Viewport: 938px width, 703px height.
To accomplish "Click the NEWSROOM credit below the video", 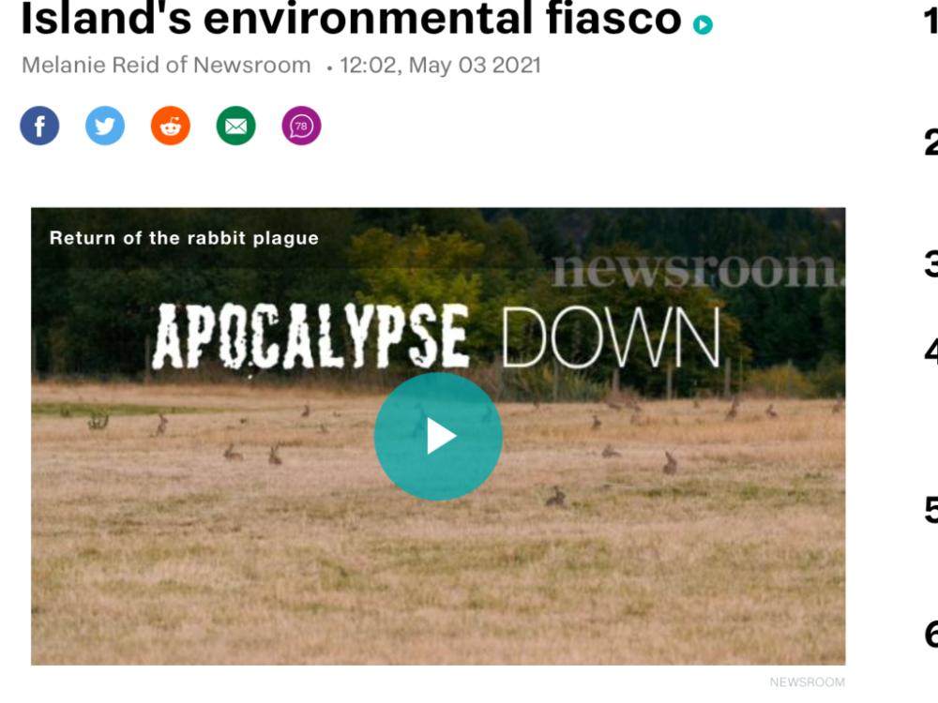I will (x=807, y=682).
